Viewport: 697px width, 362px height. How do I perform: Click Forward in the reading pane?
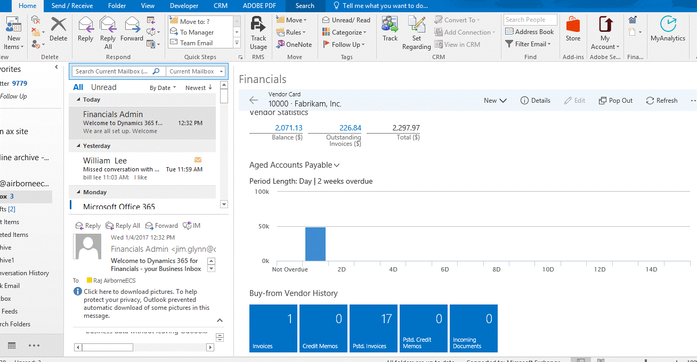[x=161, y=226]
